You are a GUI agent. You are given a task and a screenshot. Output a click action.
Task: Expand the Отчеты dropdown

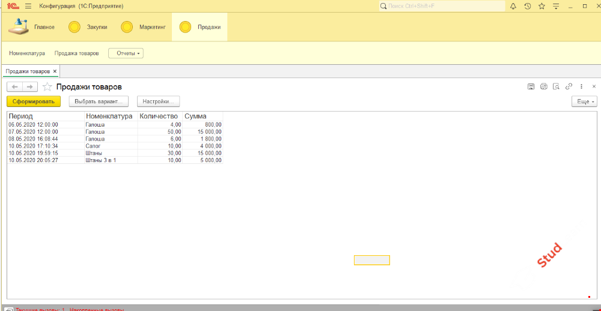pos(126,53)
